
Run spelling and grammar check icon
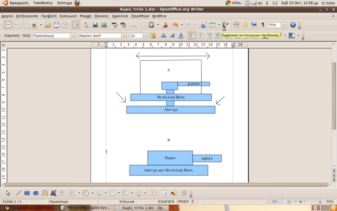point(115,25)
